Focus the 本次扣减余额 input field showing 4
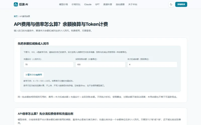 [x=152, y=64]
